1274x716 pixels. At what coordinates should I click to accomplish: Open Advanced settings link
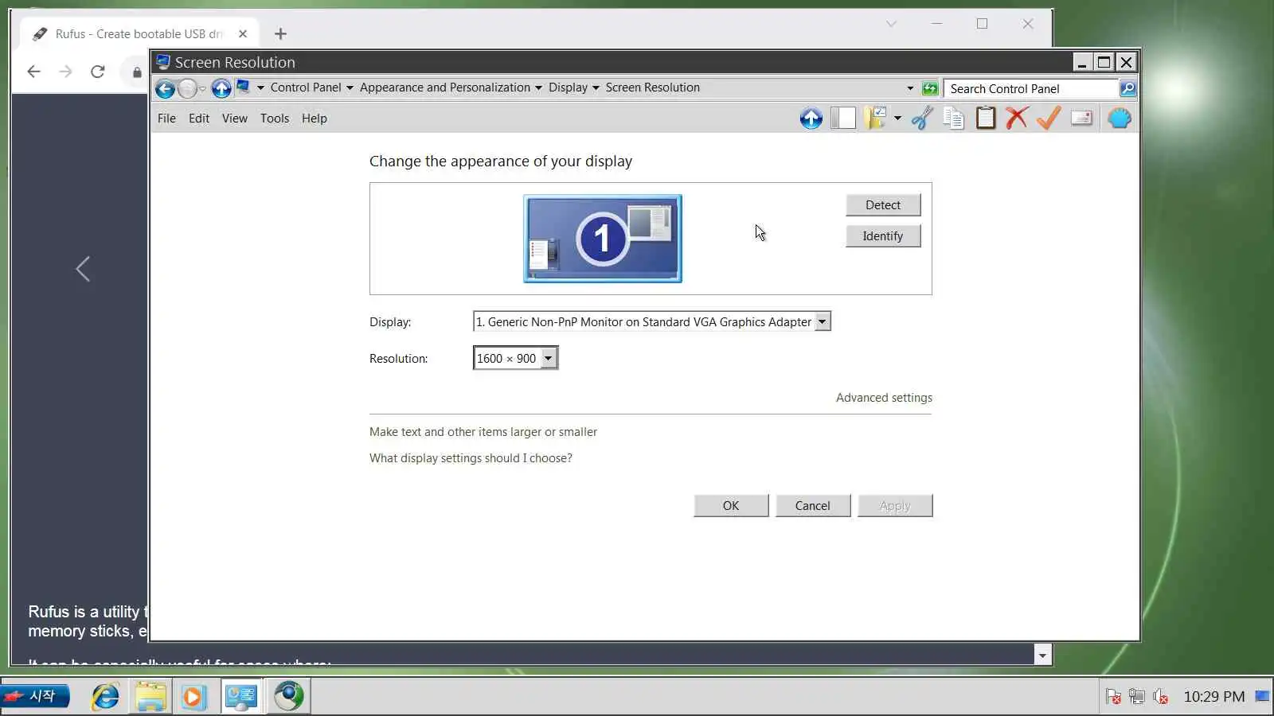[884, 398]
